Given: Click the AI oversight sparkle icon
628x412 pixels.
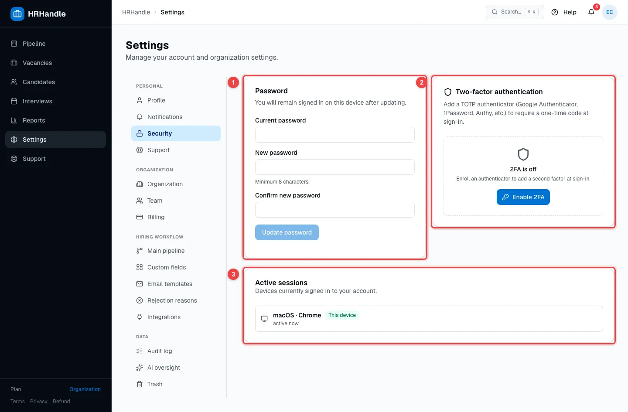Looking at the screenshot, I should click(x=140, y=368).
